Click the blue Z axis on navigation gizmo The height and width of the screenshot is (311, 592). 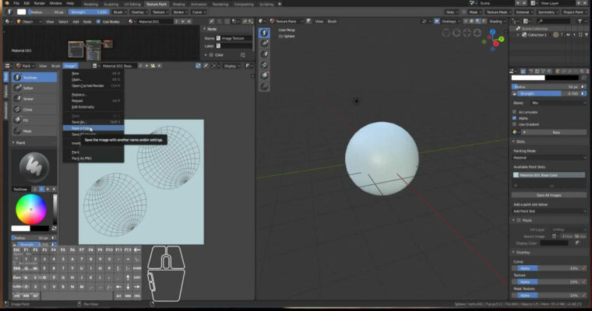(493, 32)
